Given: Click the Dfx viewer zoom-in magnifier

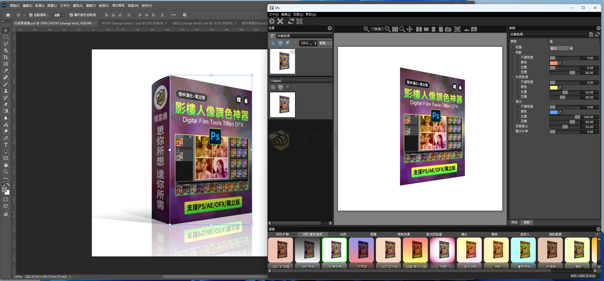Looking at the screenshot, I should point(366,29).
